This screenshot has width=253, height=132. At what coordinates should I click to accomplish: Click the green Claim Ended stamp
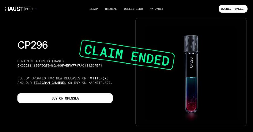point(127,55)
